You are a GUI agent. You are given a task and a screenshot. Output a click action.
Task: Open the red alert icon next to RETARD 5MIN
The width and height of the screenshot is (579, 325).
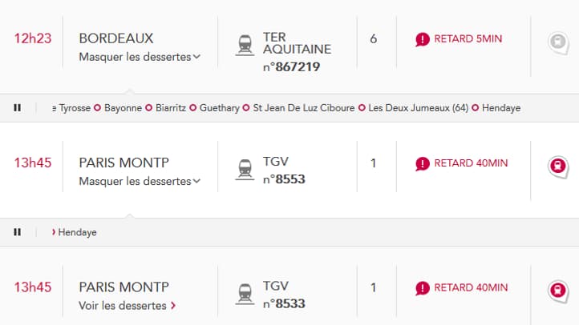(x=423, y=39)
